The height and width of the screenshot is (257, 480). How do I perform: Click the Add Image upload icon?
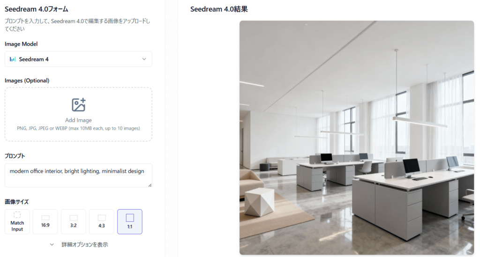click(x=79, y=105)
